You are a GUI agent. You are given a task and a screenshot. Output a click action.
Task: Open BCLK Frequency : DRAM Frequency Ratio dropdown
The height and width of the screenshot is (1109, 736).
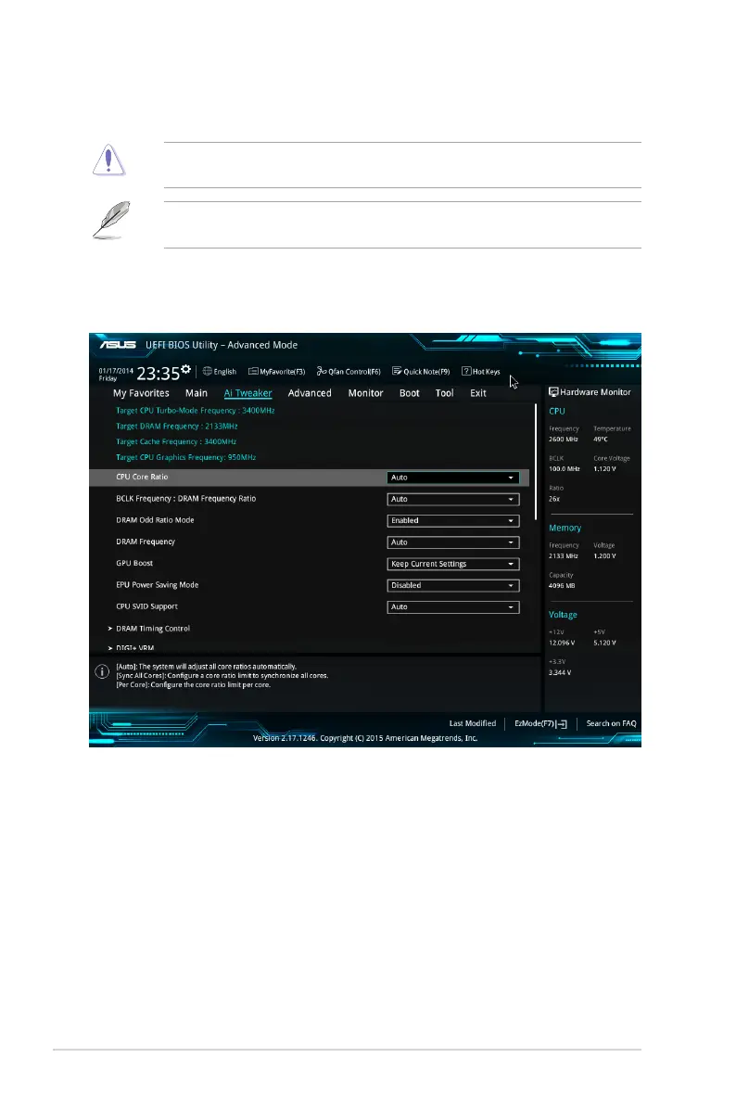[453, 500]
